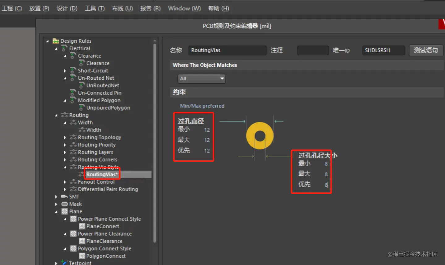
Task: Expand the Routing Topology node
Action: pos(65,137)
